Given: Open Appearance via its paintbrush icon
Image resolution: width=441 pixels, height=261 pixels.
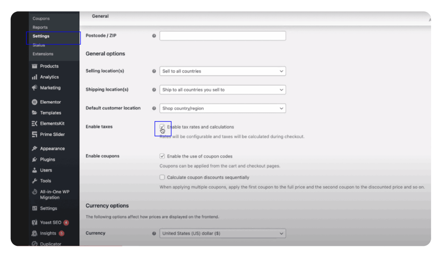Looking at the screenshot, I should point(34,149).
